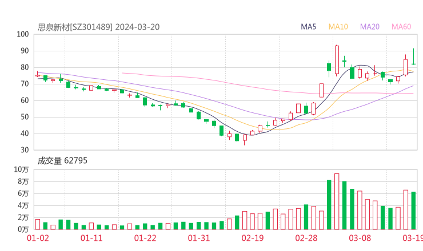Click the 90 price axis label

25,51
